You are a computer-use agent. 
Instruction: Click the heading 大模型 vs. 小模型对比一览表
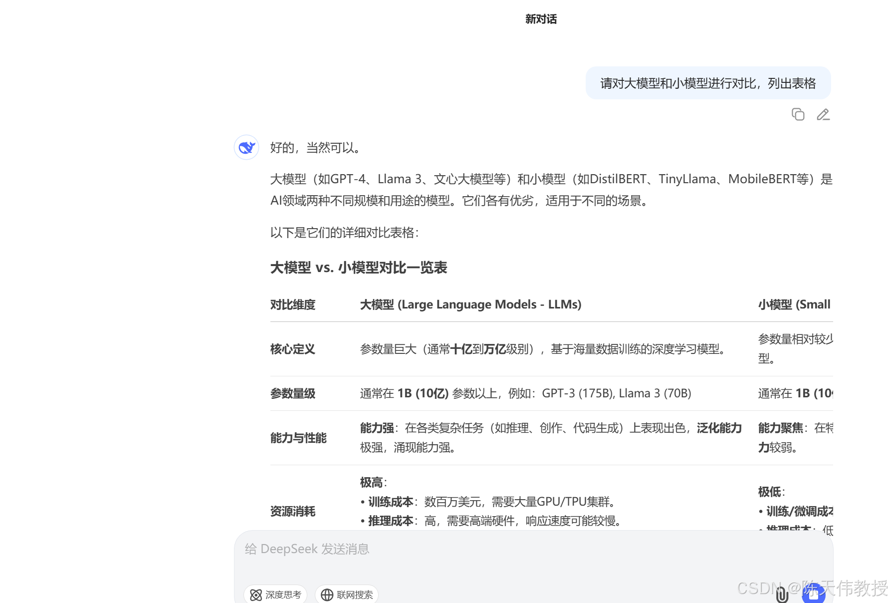tap(358, 268)
